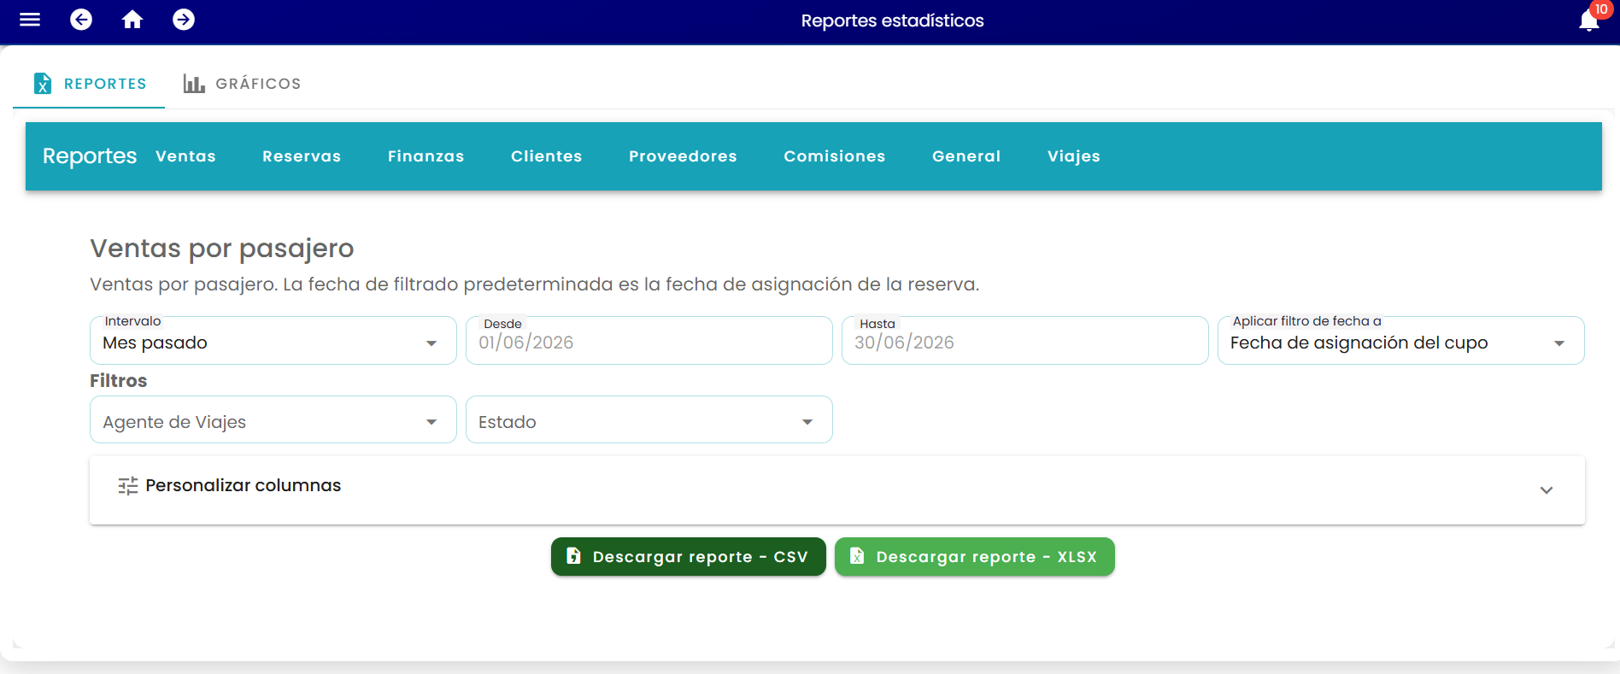Click the forward arrow navigation icon

184,20
